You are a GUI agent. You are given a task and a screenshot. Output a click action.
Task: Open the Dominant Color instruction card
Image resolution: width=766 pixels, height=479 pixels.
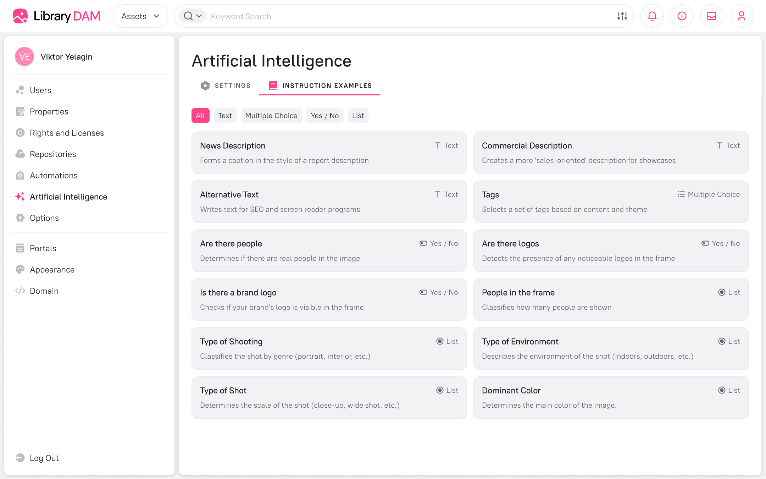(x=611, y=397)
